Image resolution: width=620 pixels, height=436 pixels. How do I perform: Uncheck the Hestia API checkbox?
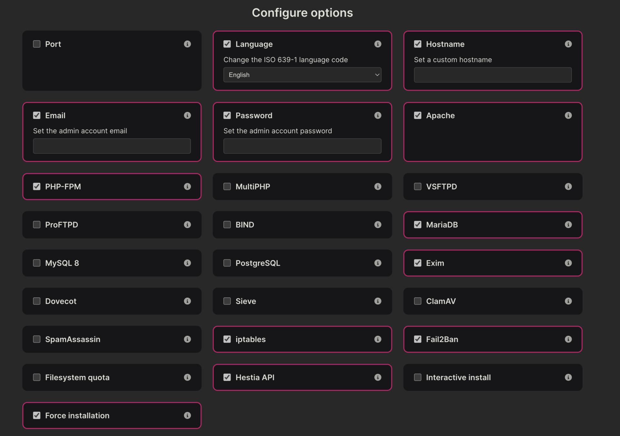(x=227, y=377)
